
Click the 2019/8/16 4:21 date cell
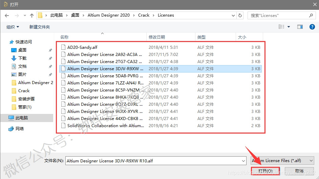(163, 126)
